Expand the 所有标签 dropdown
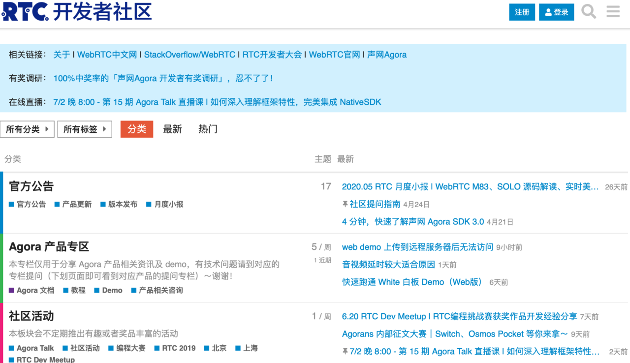The height and width of the screenshot is (363, 630). (85, 129)
